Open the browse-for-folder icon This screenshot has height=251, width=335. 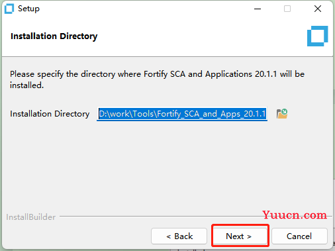tap(282, 114)
